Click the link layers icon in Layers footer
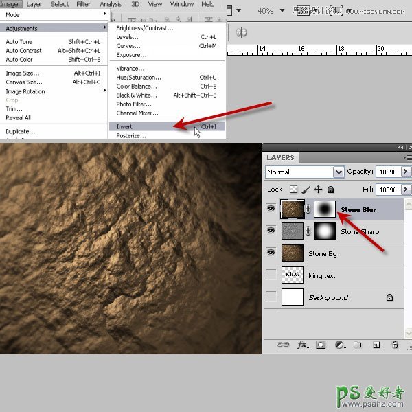The image size is (412, 412). click(x=282, y=345)
